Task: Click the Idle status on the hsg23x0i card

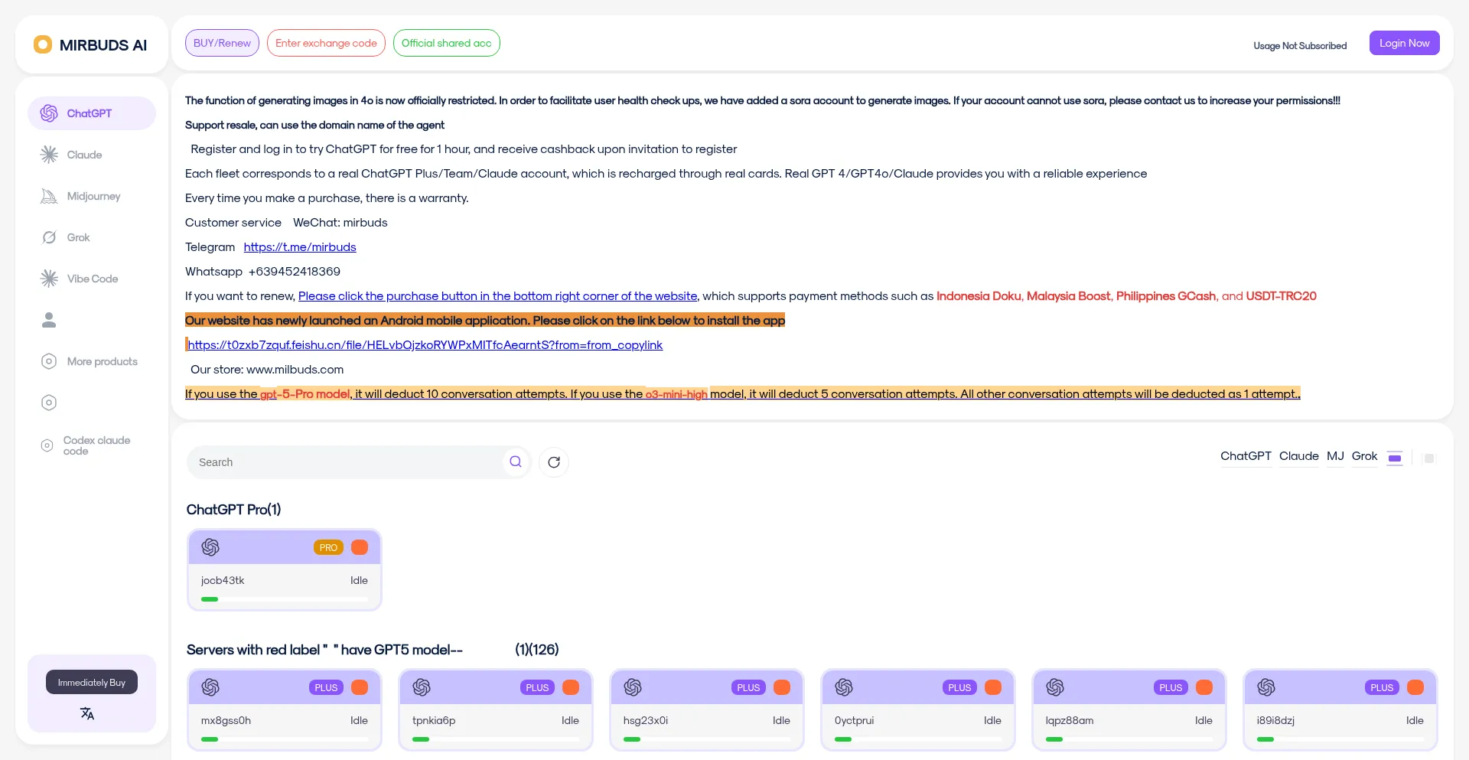Action: (x=781, y=721)
